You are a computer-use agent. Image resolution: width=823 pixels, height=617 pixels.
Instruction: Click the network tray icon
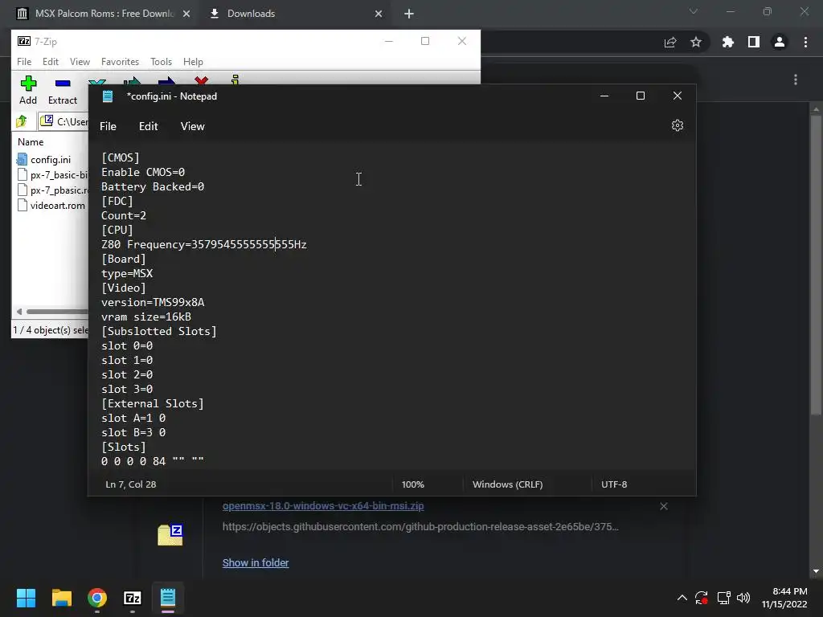pyautogui.click(x=724, y=598)
